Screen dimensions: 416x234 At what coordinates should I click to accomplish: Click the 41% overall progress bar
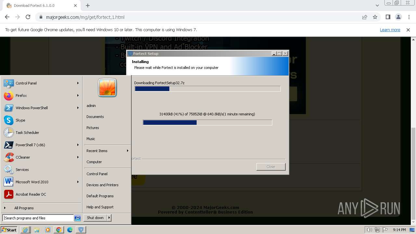point(207,123)
